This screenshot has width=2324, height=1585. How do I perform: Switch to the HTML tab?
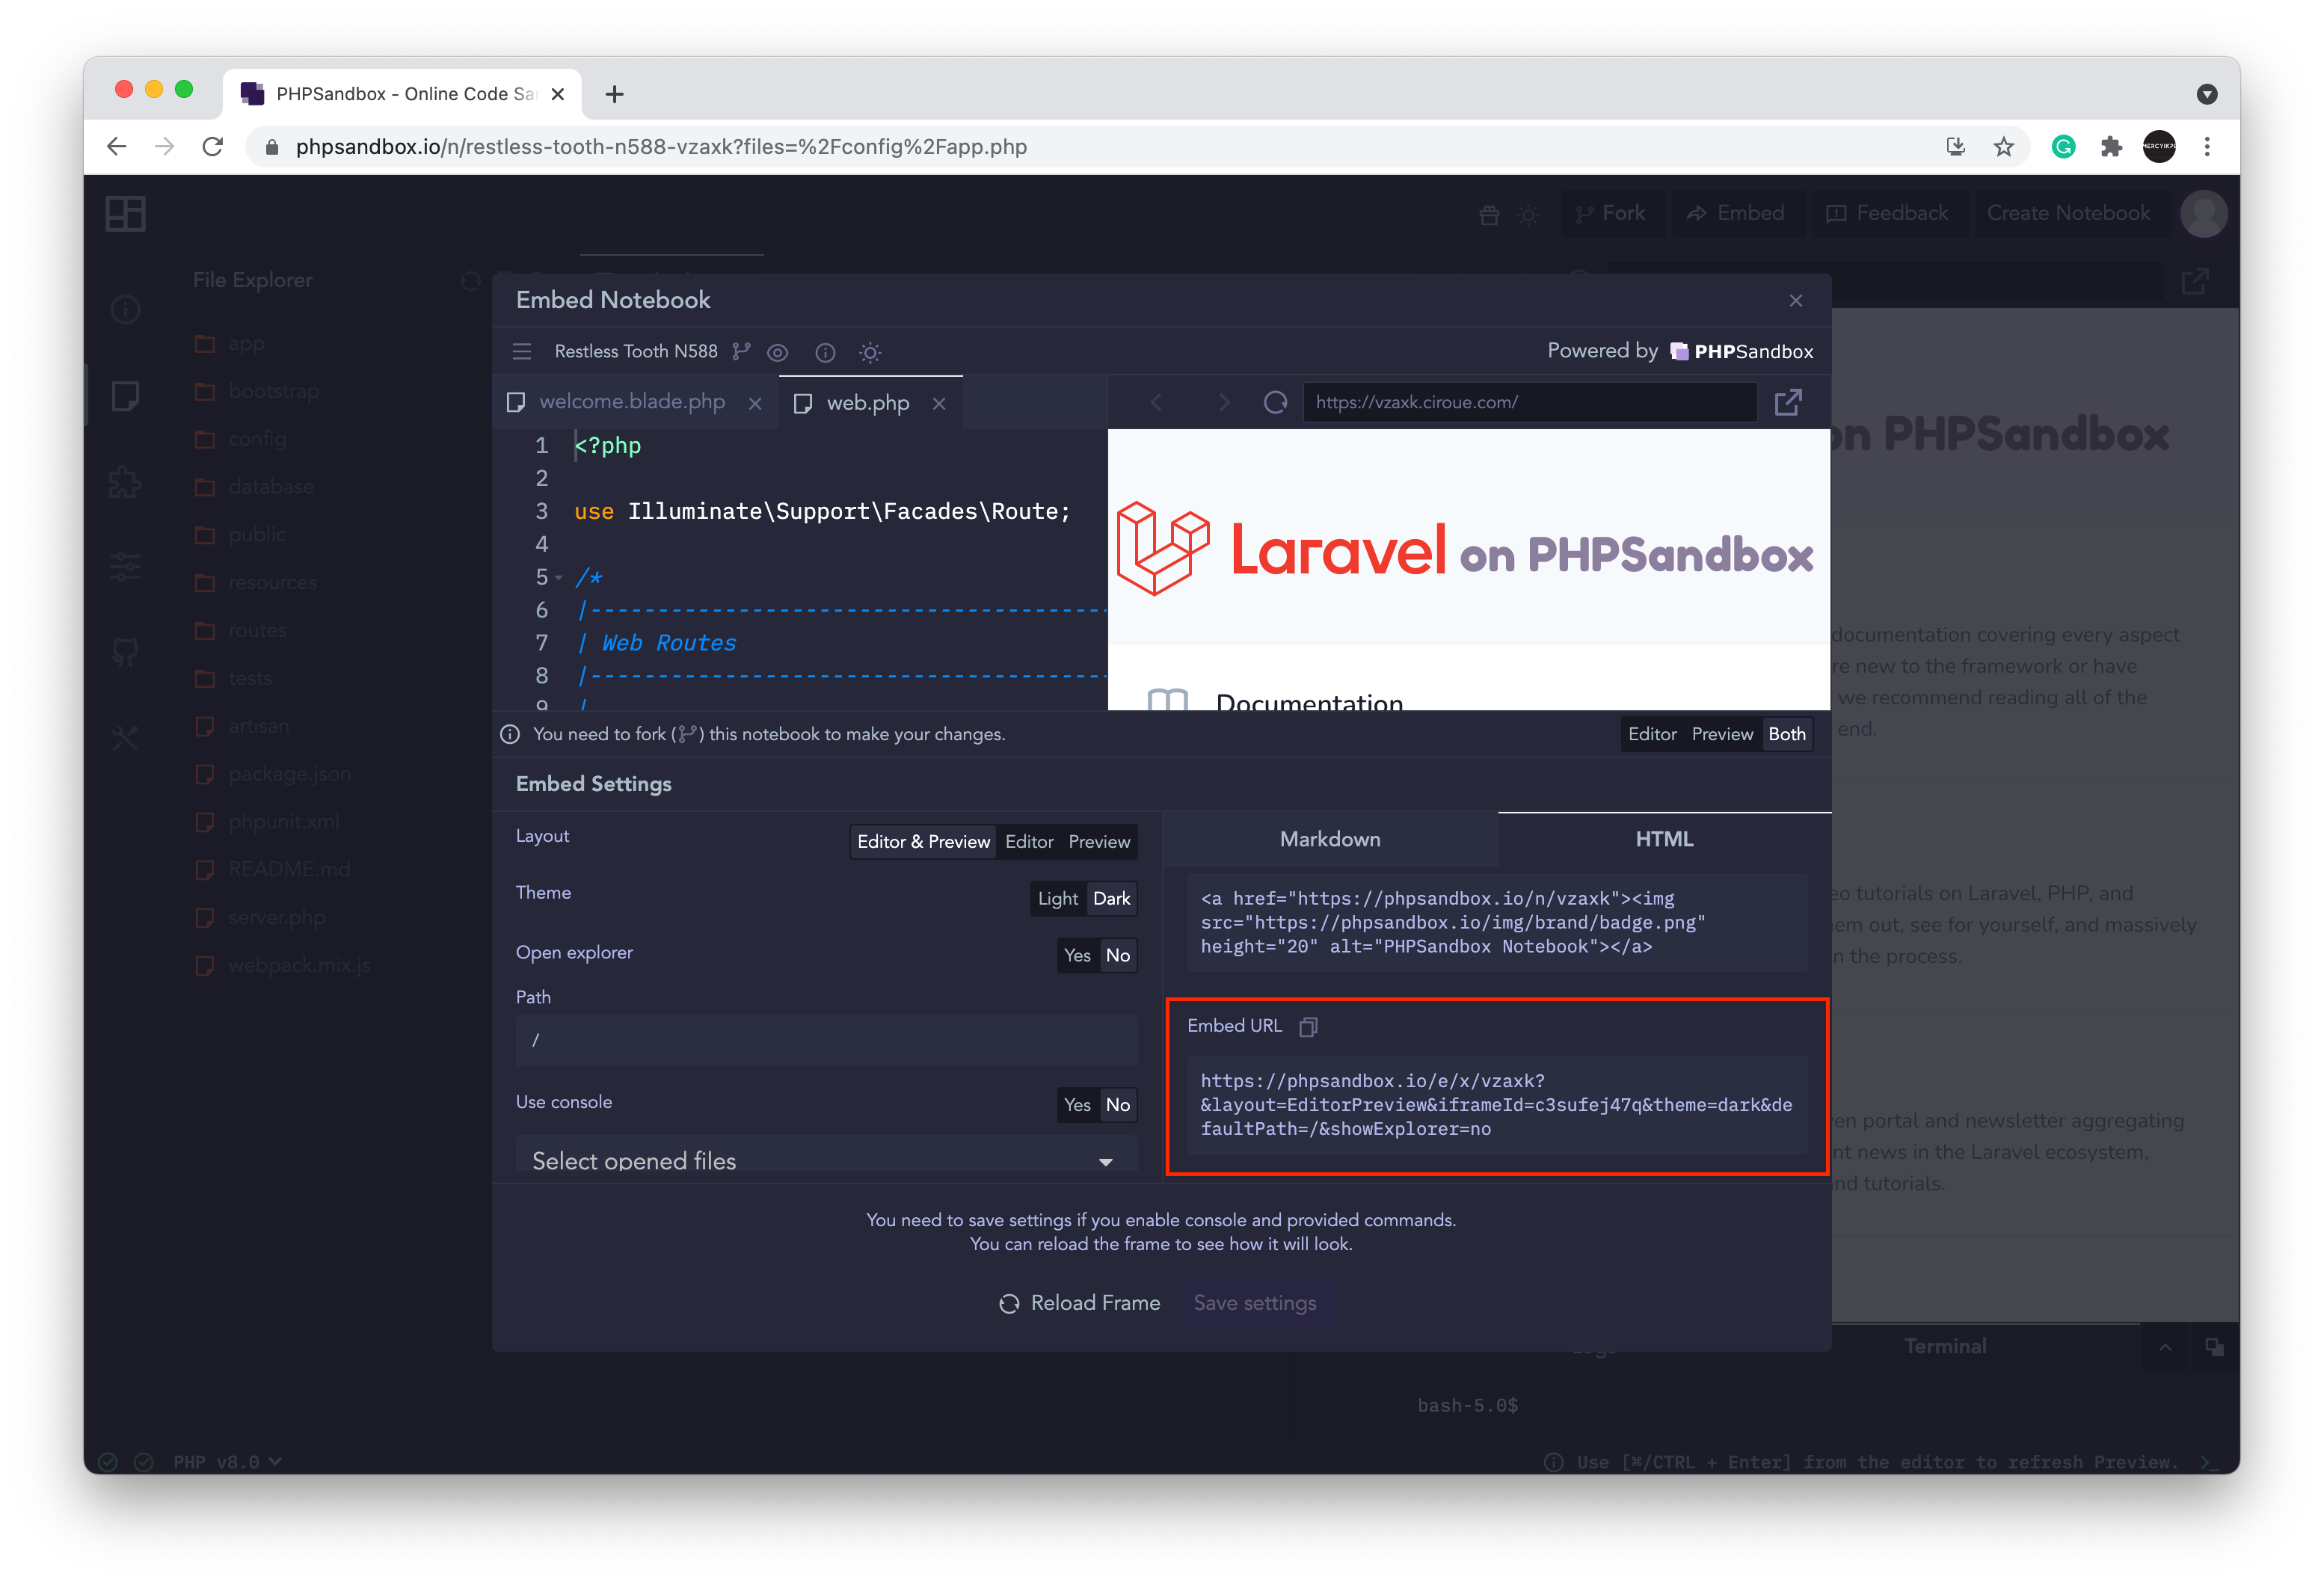pyautogui.click(x=1664, y=840)
